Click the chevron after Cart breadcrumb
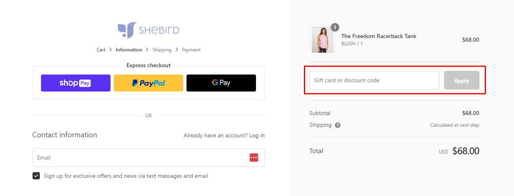 point(111,50)
